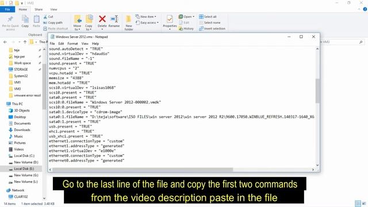Click Select all in ribbon
The height and width of the screenshot is (207, 368).
pyautogui.click(x=208, y=17)
